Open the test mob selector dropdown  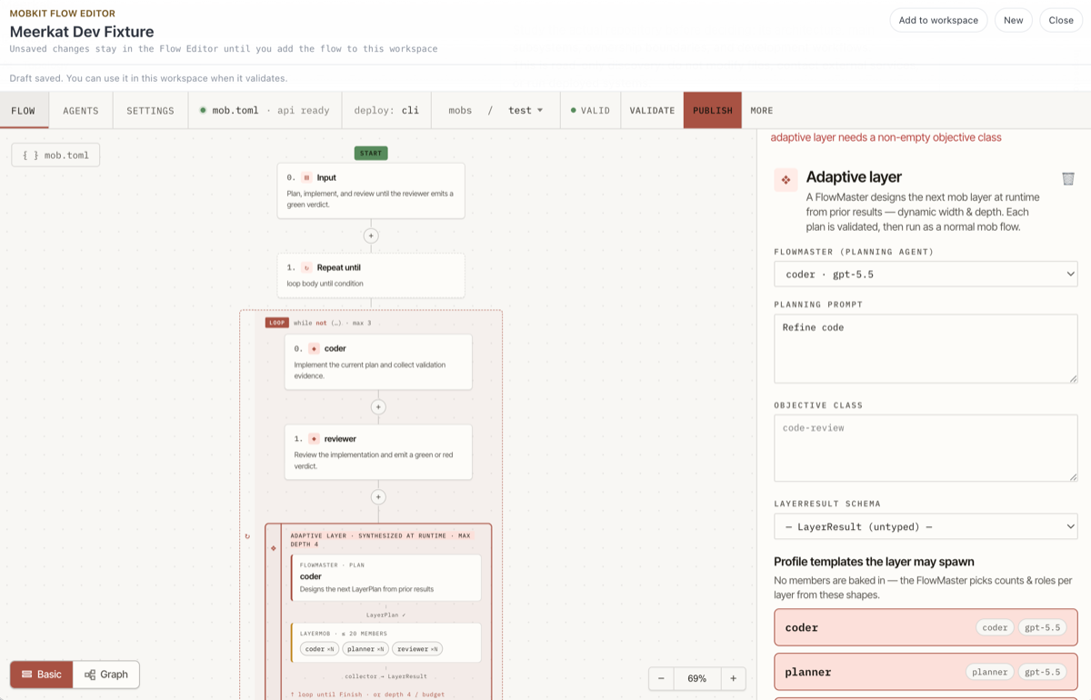click(x=525, y=110)
